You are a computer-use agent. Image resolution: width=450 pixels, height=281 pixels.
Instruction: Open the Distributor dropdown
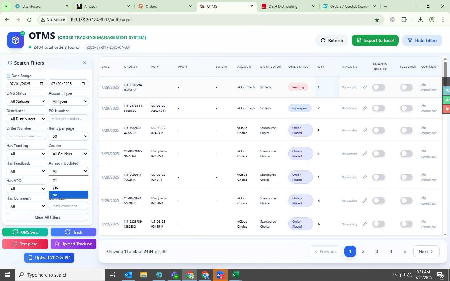[26, 119]
